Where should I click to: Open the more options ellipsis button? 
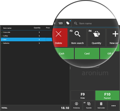pos(114,106)
